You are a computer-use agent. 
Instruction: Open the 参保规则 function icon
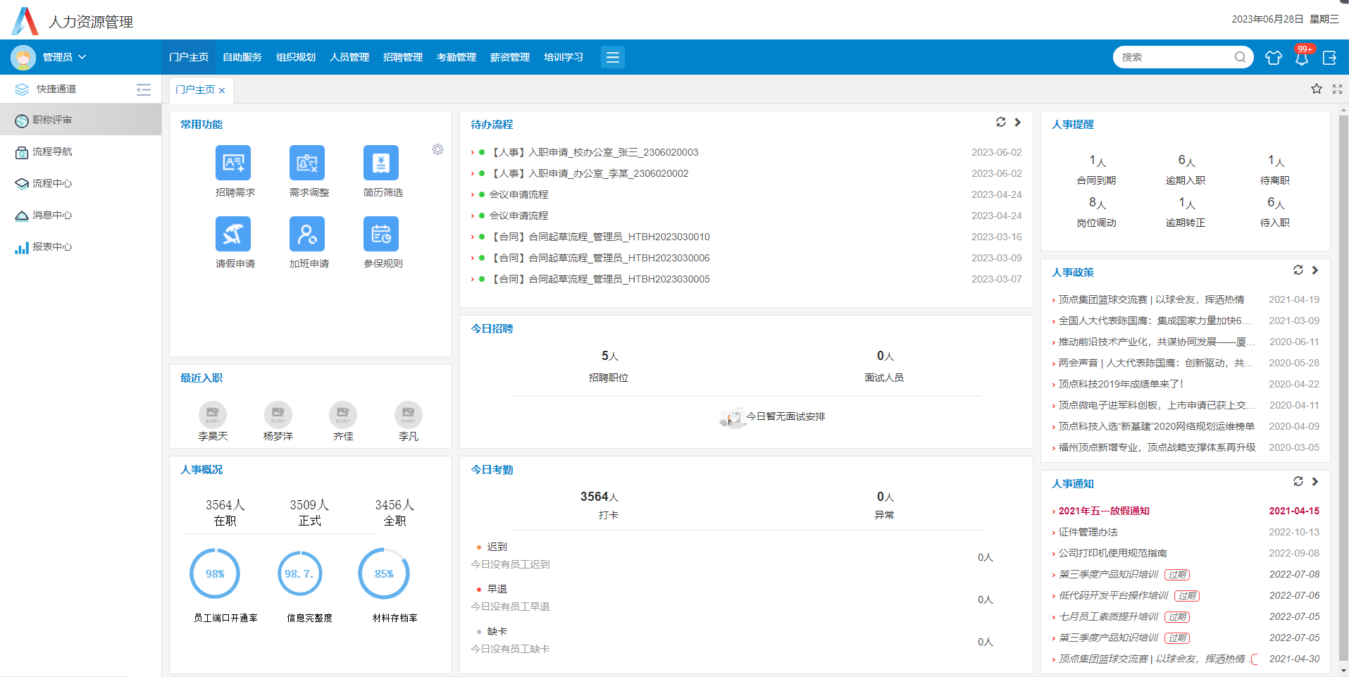coord(381,234)
